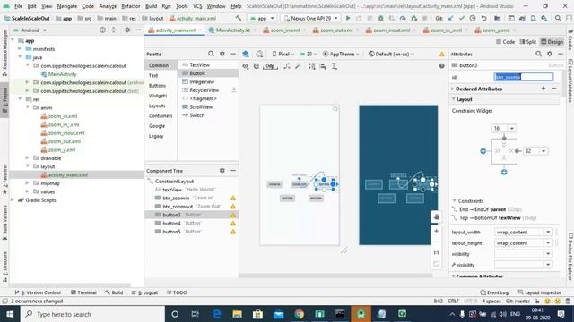This screenshot has width=574, height=322.
Task: Open zoom_y.xml in the project tree
Action: [x=62, y=149]
